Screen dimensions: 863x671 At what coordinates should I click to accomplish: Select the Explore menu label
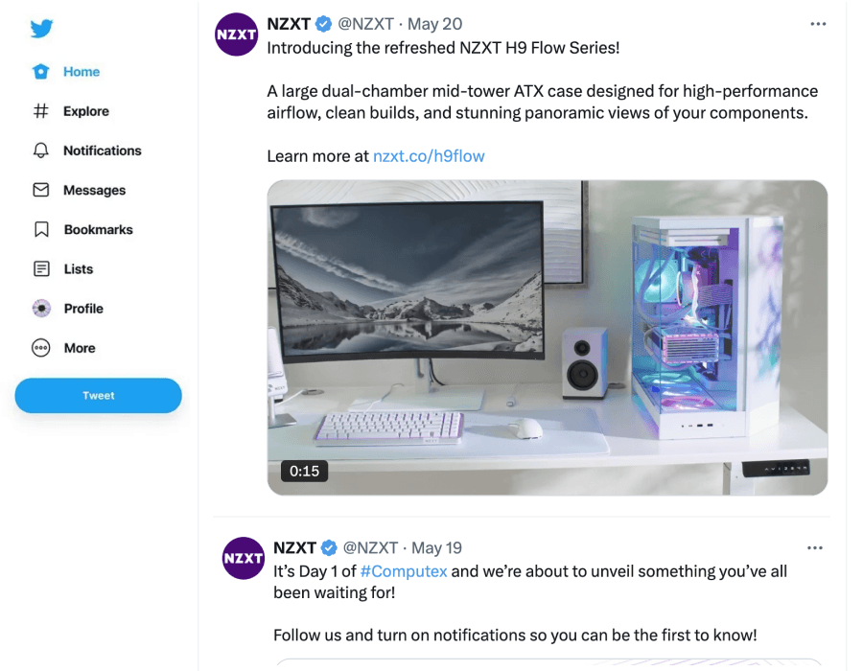tap(86, 111)
